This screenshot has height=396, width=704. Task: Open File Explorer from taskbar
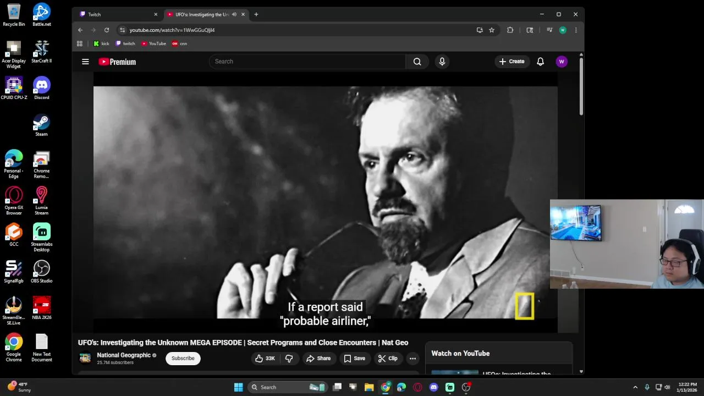coord(369,387)
